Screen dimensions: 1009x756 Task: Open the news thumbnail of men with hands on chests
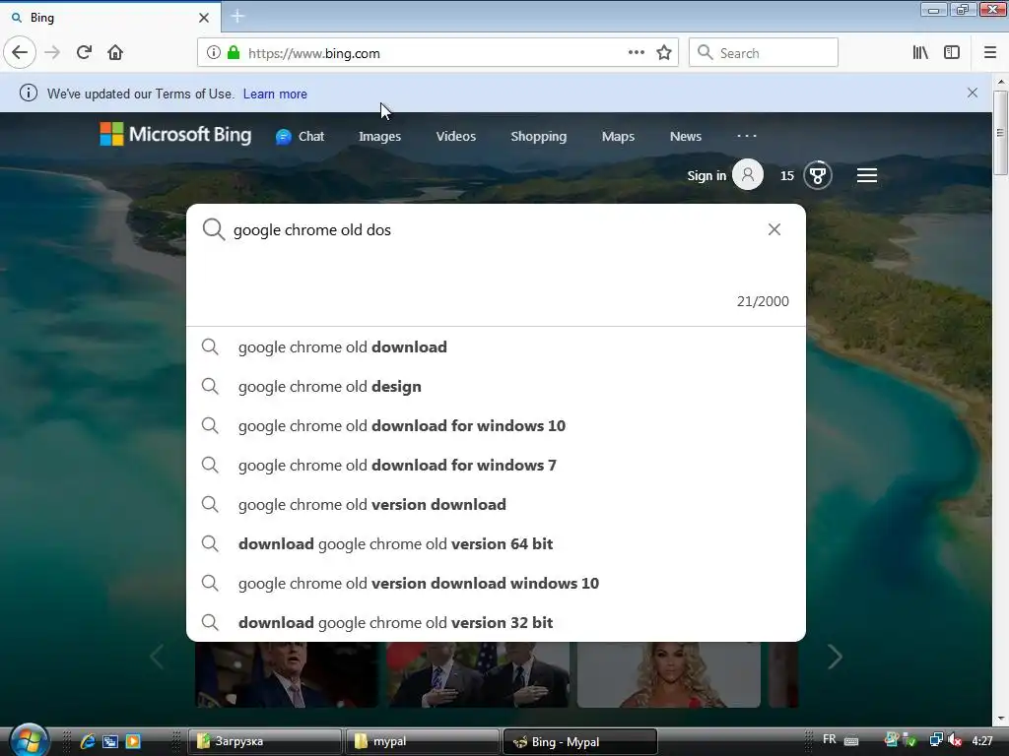478,674
